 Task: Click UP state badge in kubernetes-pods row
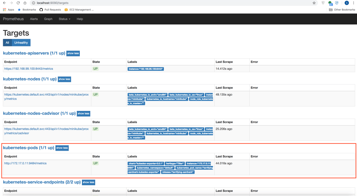click(96, 163)
